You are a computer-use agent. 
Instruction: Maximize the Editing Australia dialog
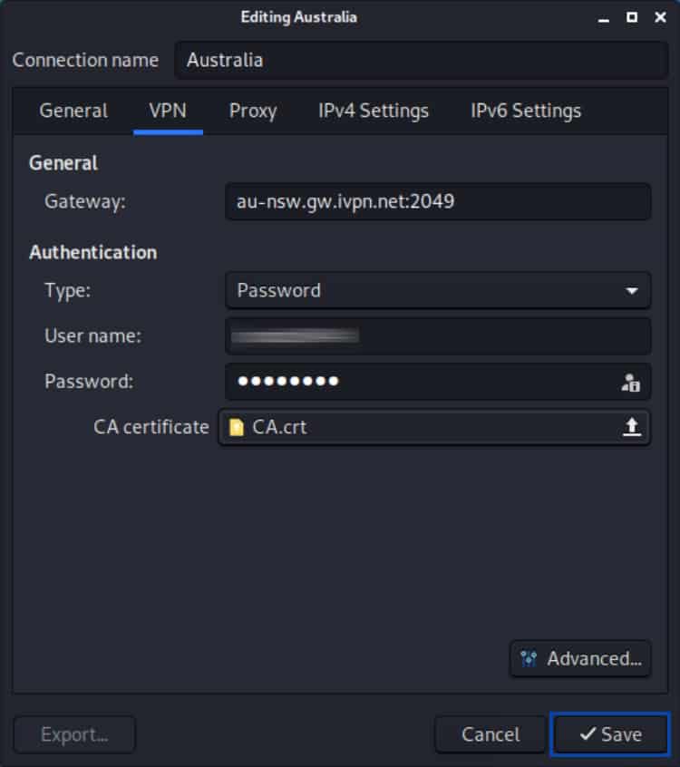click(x=632, y=17)
